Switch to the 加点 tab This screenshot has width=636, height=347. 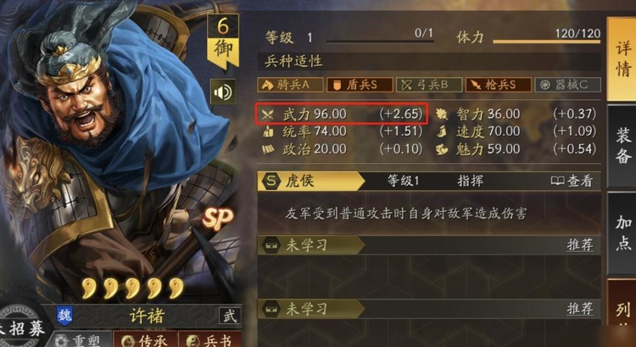click(x=622, y=233)
